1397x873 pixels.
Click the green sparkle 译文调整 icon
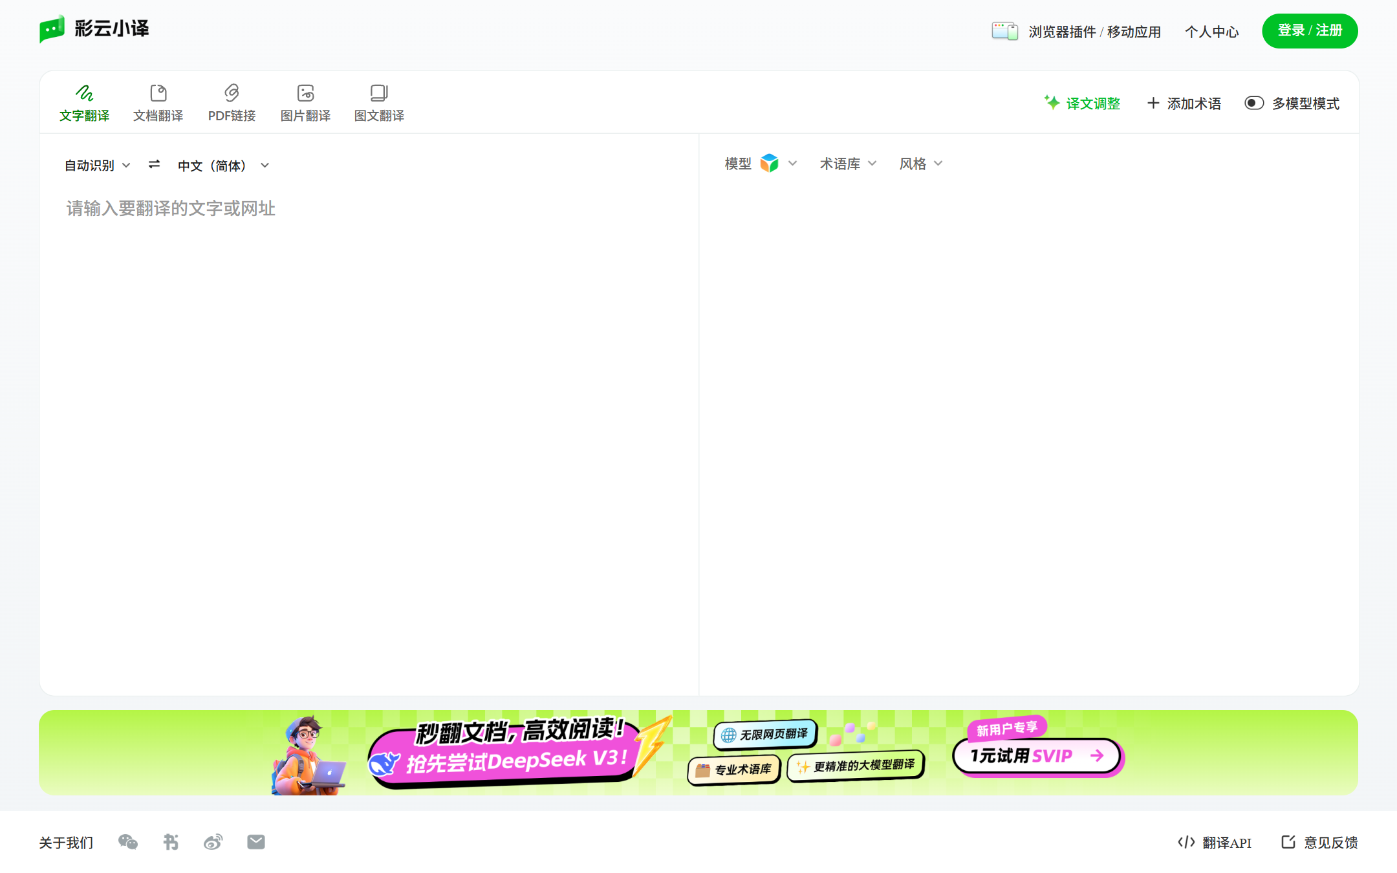(x=1052, y=103)
